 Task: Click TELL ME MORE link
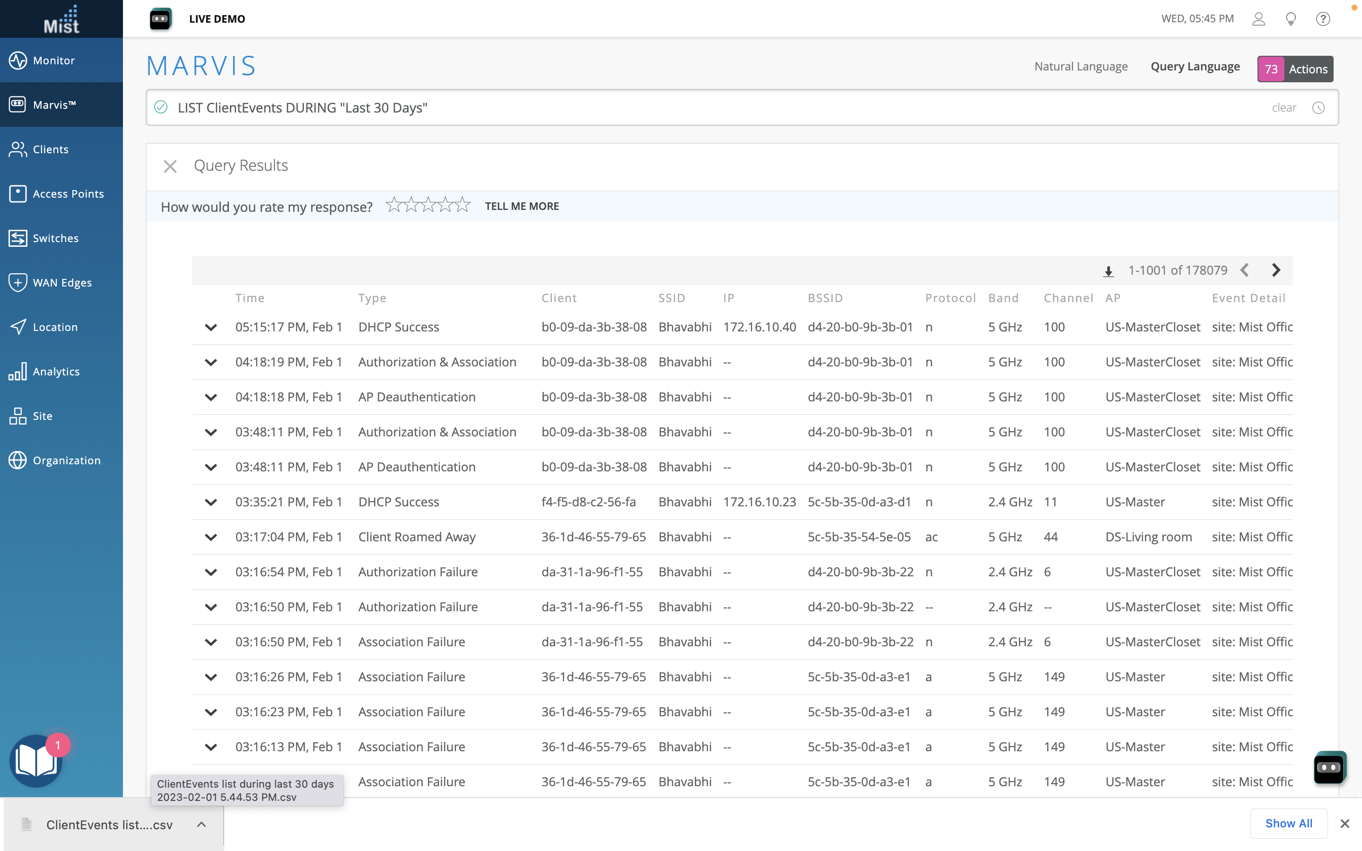pos(522,206)
